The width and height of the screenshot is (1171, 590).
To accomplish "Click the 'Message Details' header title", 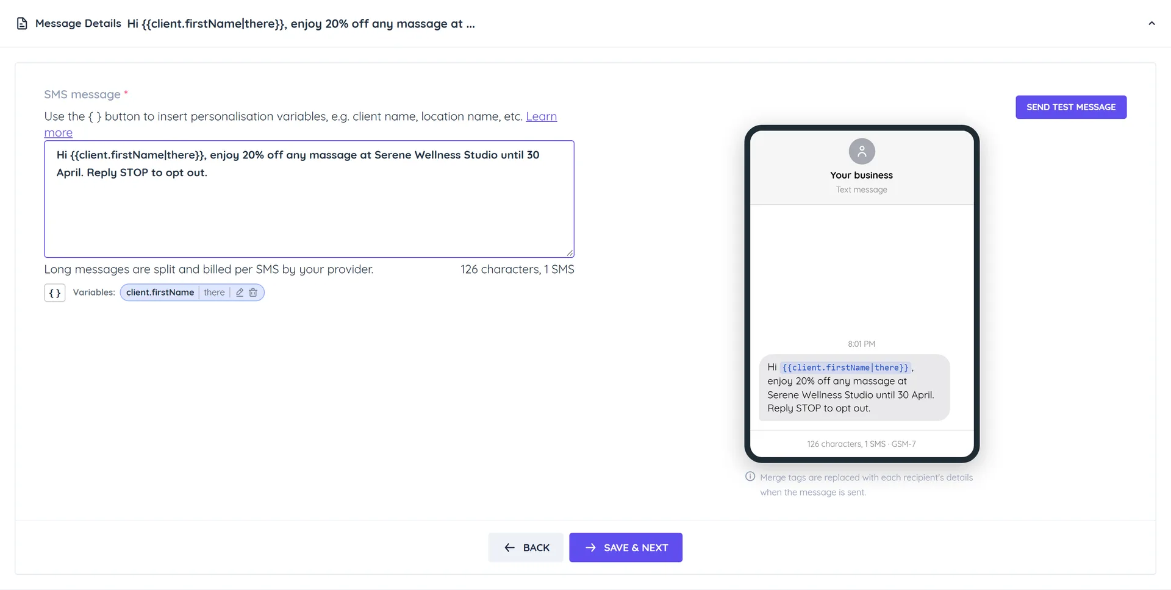I will point(78,24).
